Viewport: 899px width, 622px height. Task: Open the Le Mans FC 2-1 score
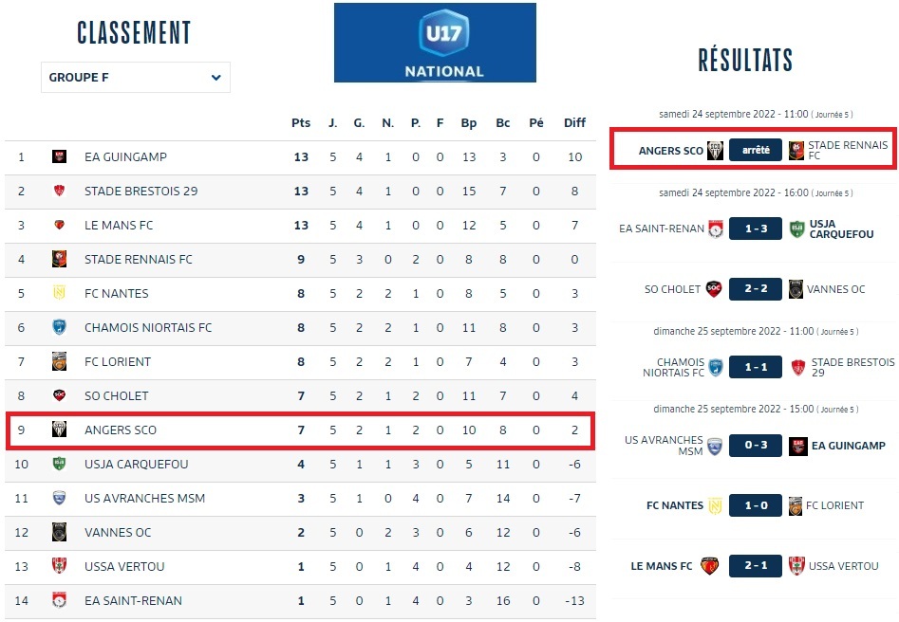pos(756,566)
